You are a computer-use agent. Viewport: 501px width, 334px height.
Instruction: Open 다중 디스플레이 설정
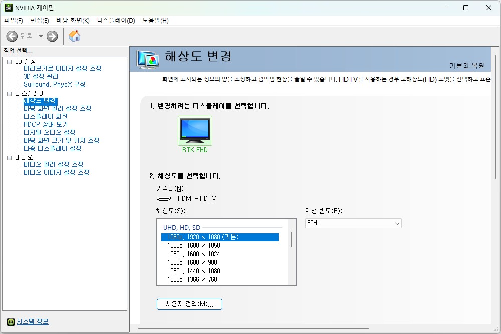pyautogui.click(x=53, y=149)
